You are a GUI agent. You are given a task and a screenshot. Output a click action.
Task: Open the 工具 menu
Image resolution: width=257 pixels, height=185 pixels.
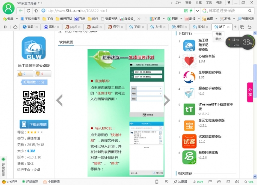[x=209, y=3]
